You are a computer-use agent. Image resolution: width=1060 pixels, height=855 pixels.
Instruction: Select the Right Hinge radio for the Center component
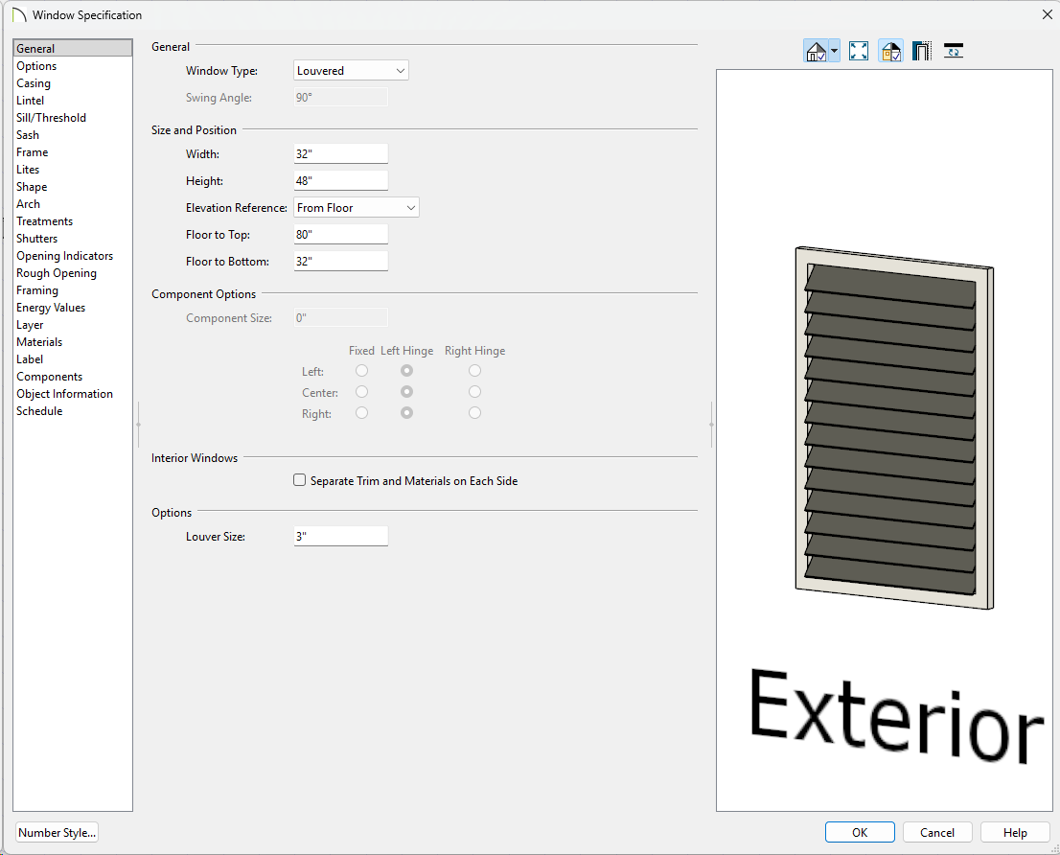coord(474,392)
